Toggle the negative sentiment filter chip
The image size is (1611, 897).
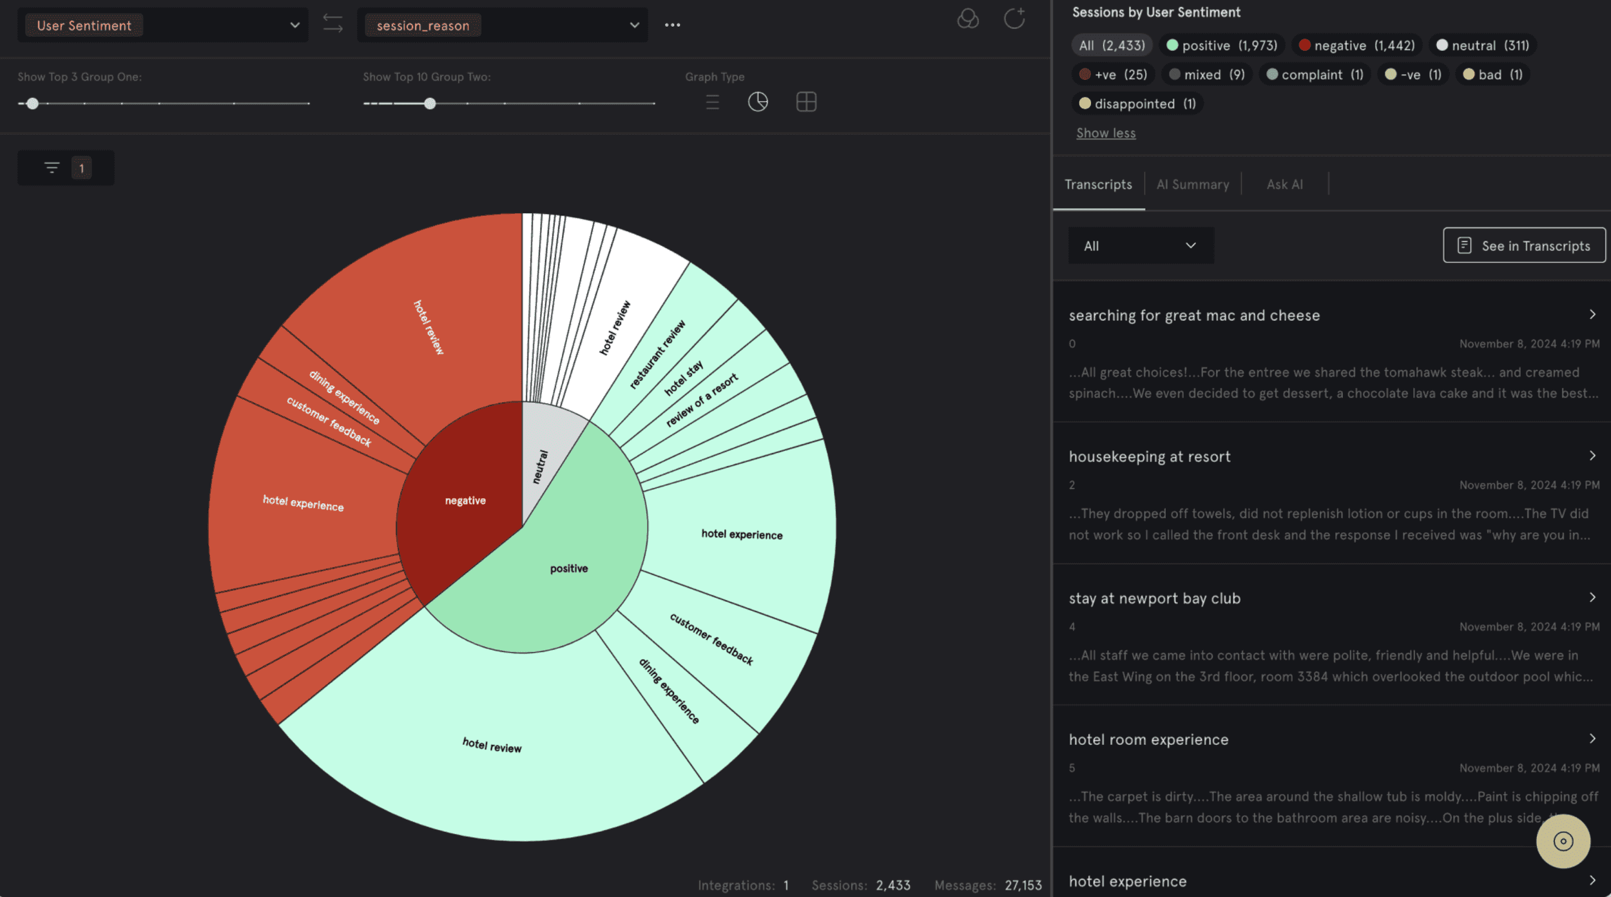point(1356,46)
